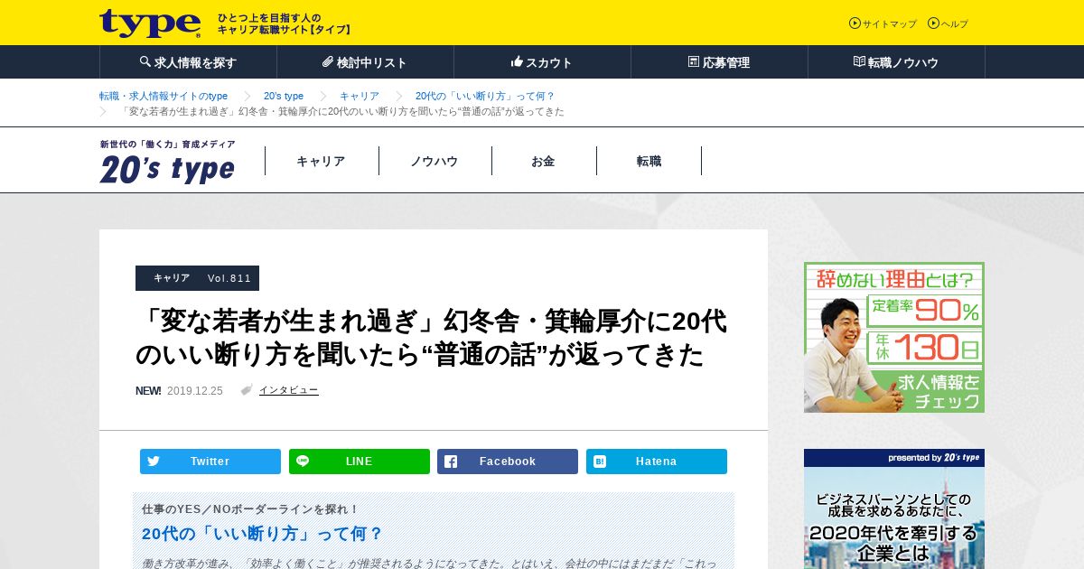Screen dimensions: 1084x569
Task: Click 仕事のYES／NOボーダーラインを探れ！ text
Action: tap(250, 509)
